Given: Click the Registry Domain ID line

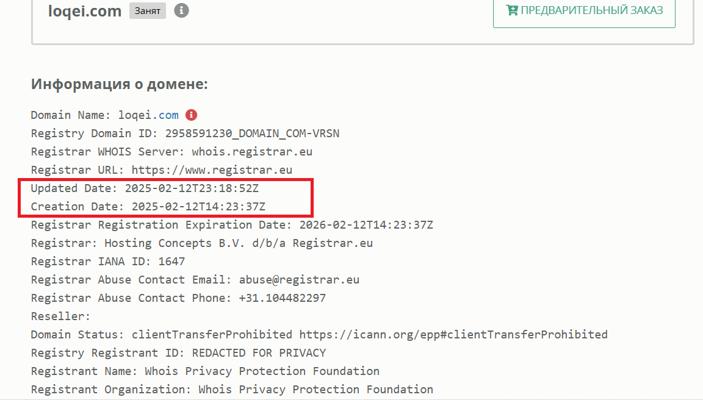Looking at the screenshot, I should point(185,134).
